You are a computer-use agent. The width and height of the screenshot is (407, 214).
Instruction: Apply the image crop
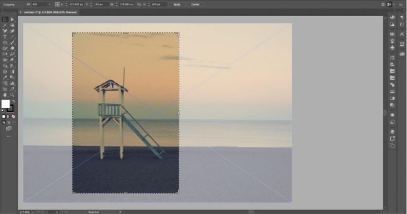[x=177, y=4]
